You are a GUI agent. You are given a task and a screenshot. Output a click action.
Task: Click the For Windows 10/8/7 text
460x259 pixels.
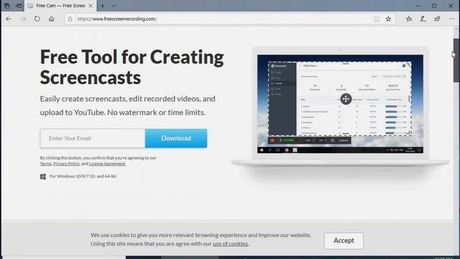[x=83, y=176]
